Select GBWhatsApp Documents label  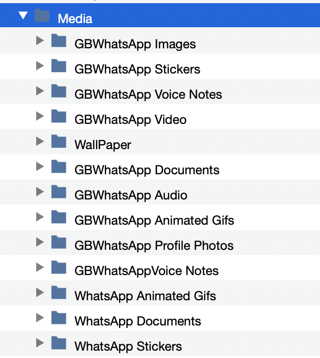tap(147, 170)
